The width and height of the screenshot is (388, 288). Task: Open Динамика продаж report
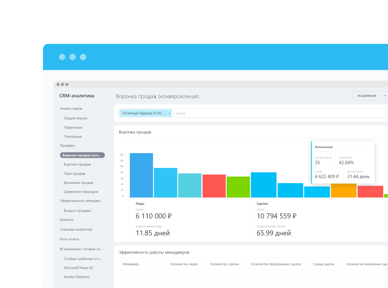(78, 183)
